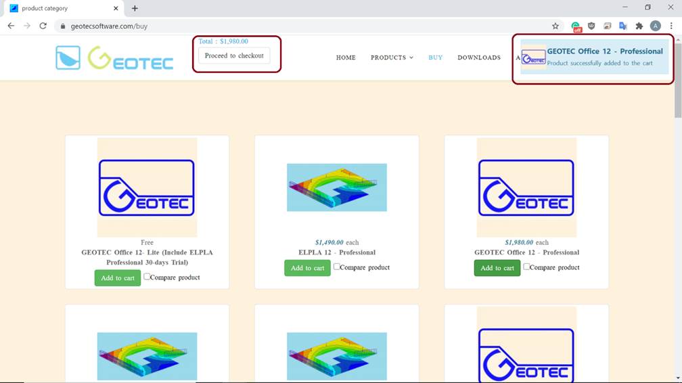Click ELPLA 12 Professional product image

(337, 187)
